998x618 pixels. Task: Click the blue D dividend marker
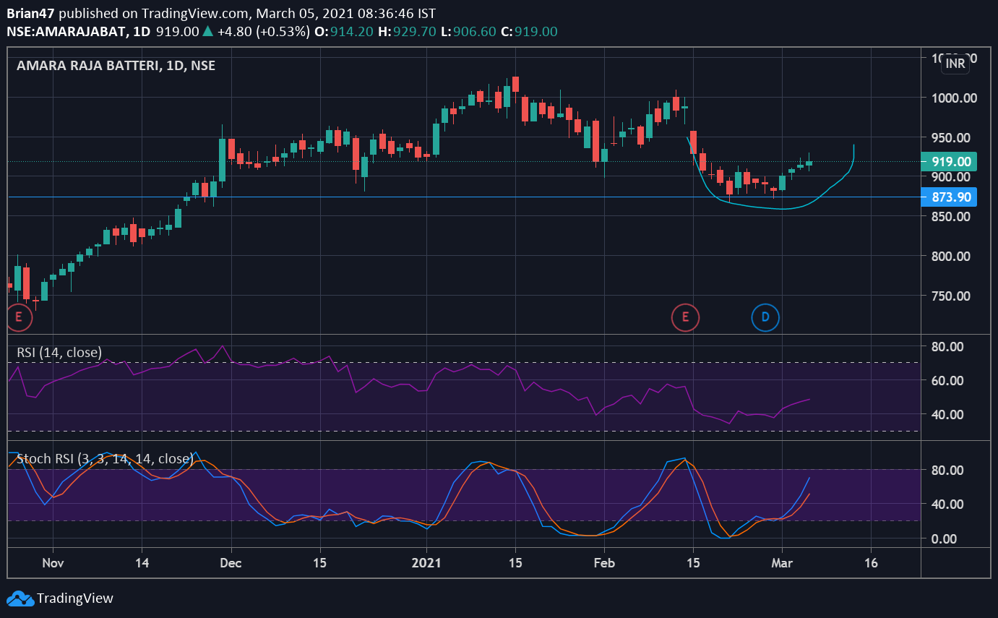click(765, 317)
